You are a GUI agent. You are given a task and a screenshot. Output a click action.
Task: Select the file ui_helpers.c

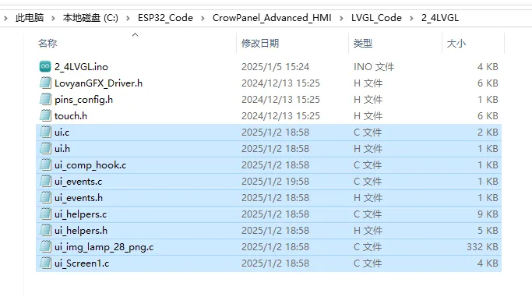[80, 214]
